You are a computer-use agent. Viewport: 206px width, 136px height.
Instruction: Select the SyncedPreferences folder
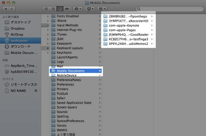[x=76, y=121]
